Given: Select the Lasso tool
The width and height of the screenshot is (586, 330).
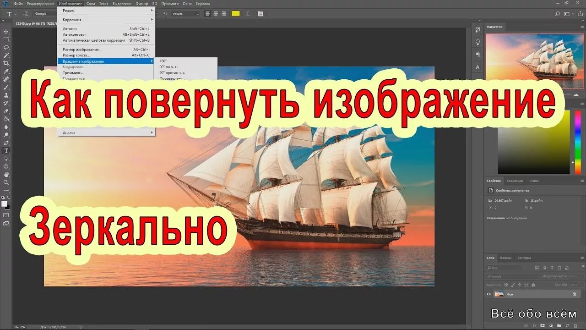Looking at the screenshot, I should coord(6,47).
